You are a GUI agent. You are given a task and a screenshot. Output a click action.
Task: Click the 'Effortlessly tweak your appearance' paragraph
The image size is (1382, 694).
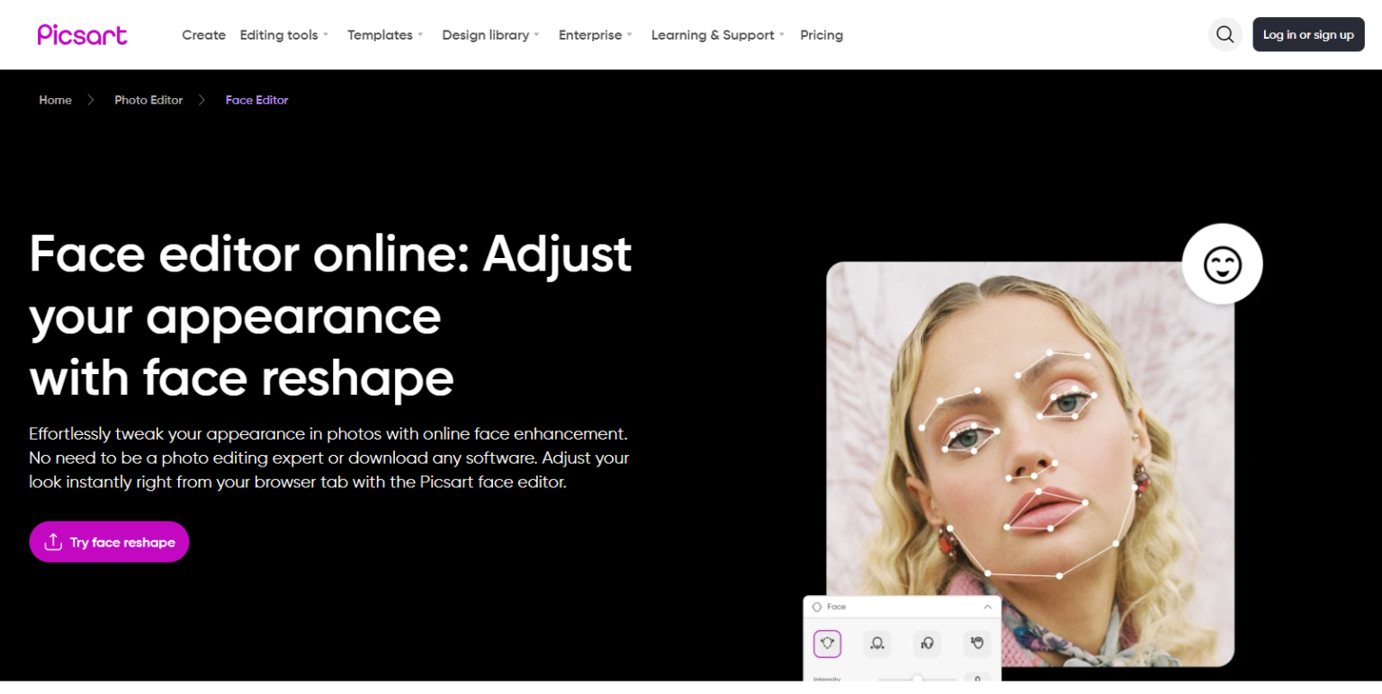pos(329,458)
